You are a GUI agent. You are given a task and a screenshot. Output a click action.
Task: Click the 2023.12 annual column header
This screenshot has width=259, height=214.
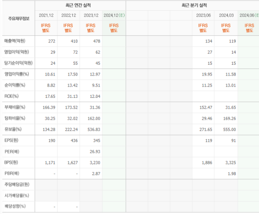pos(91,15)
